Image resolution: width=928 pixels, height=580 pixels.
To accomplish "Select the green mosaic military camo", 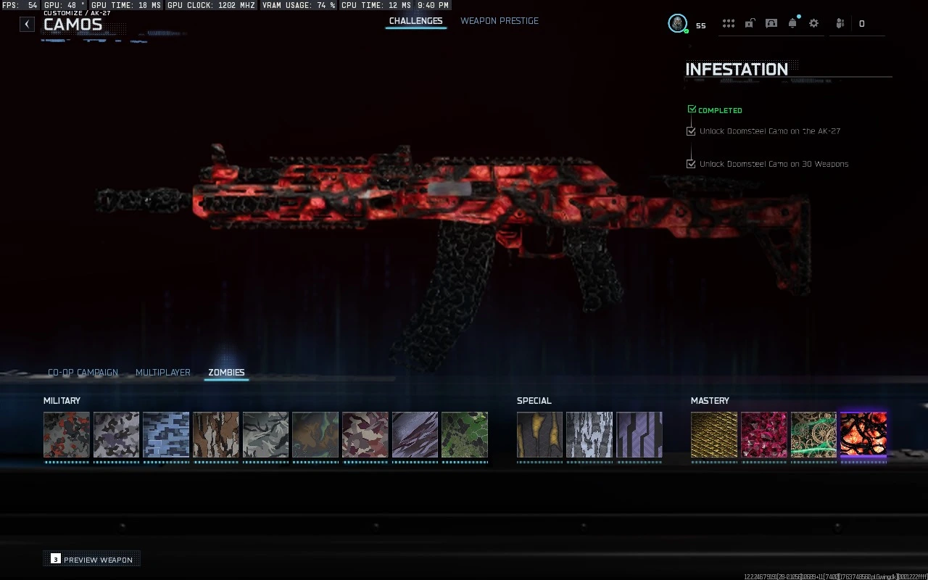I will (x=465, y=435).
